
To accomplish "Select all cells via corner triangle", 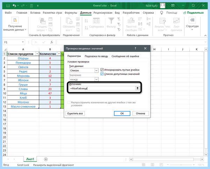I will click(x=5, y=49).
